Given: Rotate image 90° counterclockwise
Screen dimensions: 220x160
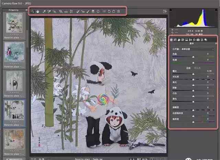Looking at the screenshot, I should pos(109,11).
